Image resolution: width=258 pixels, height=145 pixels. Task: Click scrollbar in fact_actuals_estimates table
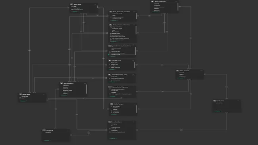[x=136, y=30]
